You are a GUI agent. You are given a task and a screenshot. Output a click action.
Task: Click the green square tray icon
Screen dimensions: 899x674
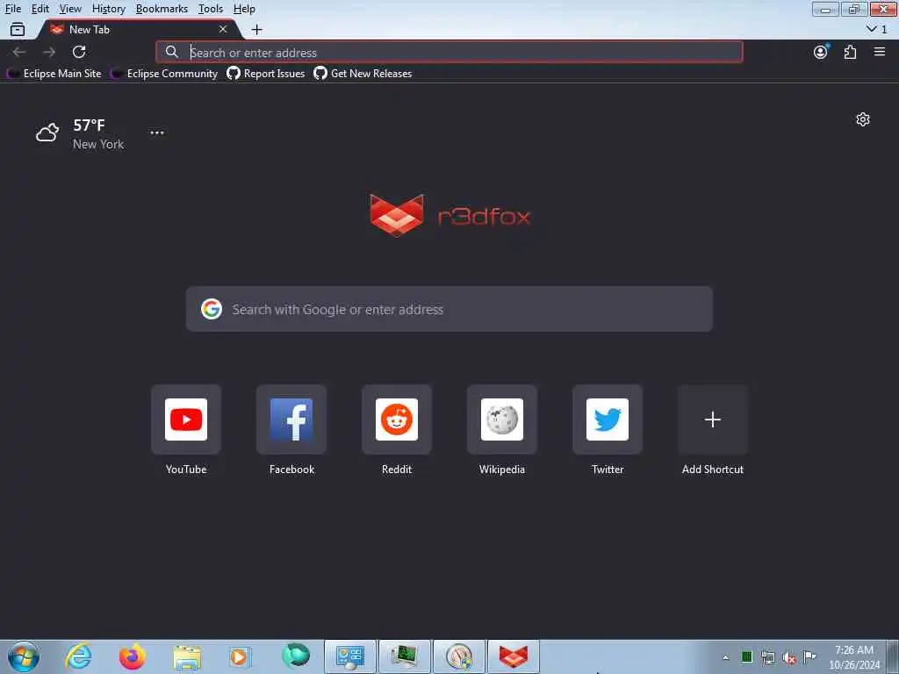[747, 656]
